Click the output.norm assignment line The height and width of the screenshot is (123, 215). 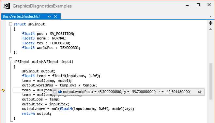click(x=78, y=109)
